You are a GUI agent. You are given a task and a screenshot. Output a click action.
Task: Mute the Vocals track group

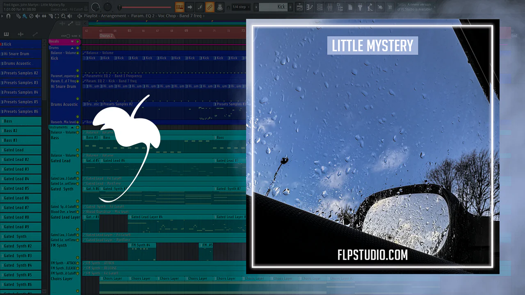[x=78, y=42]
